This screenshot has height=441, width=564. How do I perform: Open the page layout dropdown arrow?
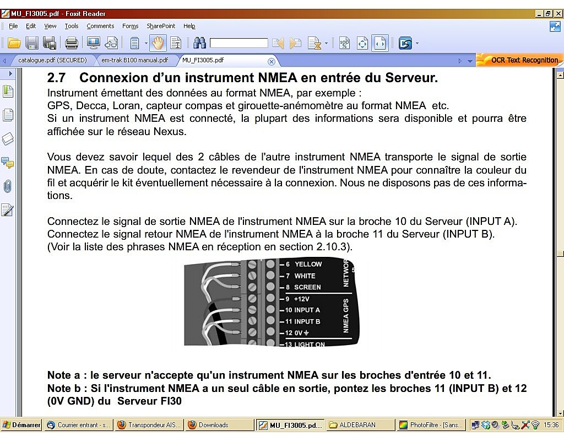click(146, 44)
